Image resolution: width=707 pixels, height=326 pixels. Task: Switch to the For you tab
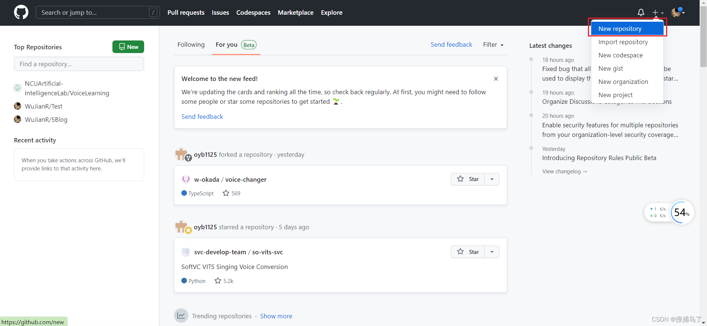tap(236, 45)
